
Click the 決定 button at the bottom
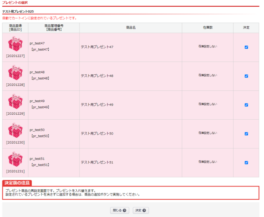pyautogui.click(x=141, y=210)
